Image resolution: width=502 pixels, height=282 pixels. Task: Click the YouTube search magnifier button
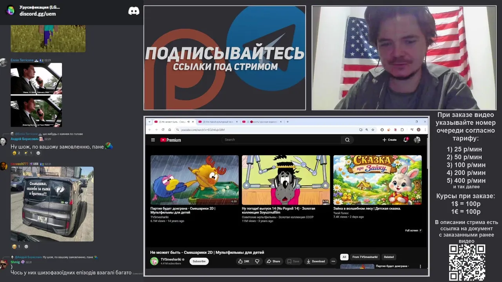(x=347, y=140)
